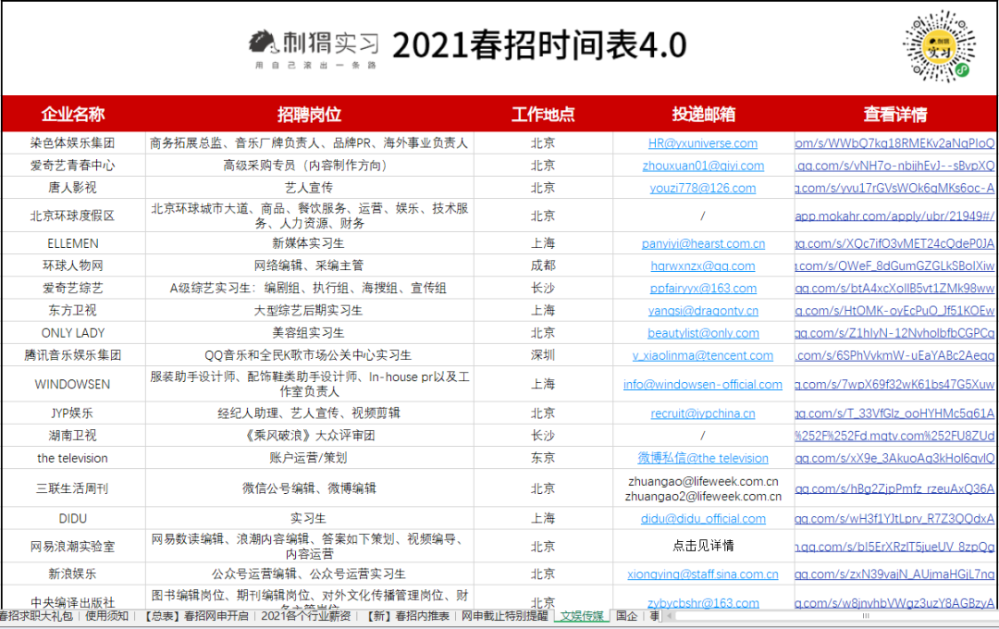Open the 春招求职大礼包 sheet tab
This screenshot has height=629, width=999.
[36, 616]
